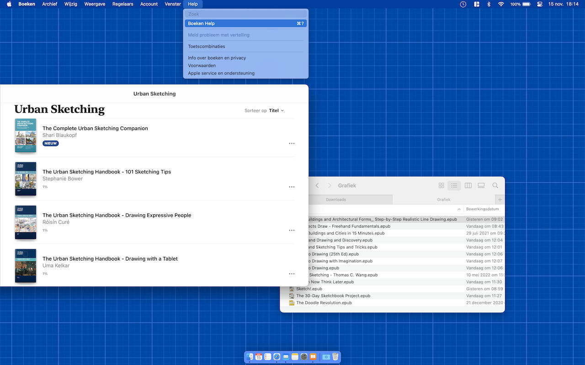Image resolution: width=585 pixels, height=365 pixels.
Task: Click cover of The Complete Urban Sketching Companion
Action: tap(25, 136)
